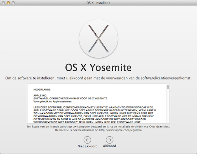The width and height of the screenshot is (197, 154).
Task: Minimize the OS X-installatie window
Action: click(8, 3)
